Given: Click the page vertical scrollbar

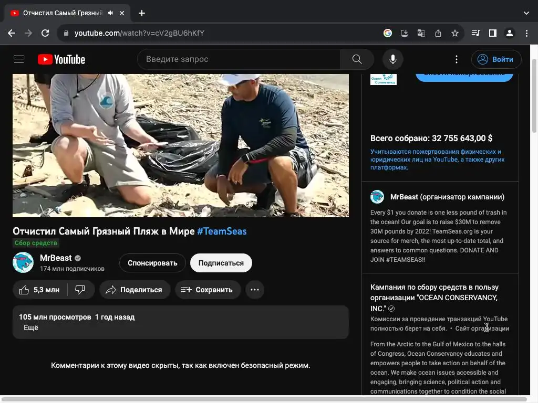Looking at the screenshot, I should [534, 96].
